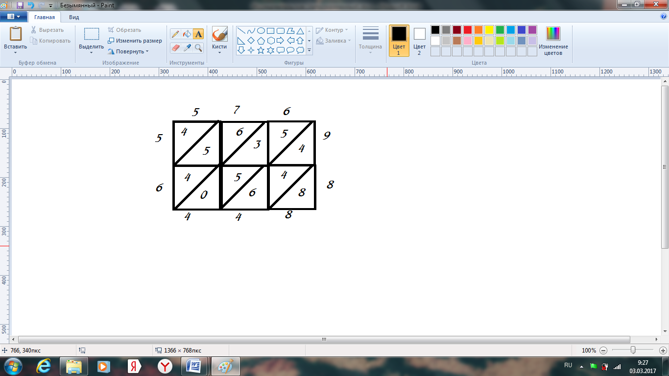Select the Color picker eyedropper tool

click(187, 47)
